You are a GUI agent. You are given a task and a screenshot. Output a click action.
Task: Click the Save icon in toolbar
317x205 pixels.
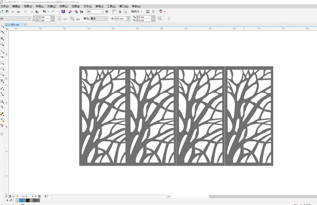(x=13, y=12)
